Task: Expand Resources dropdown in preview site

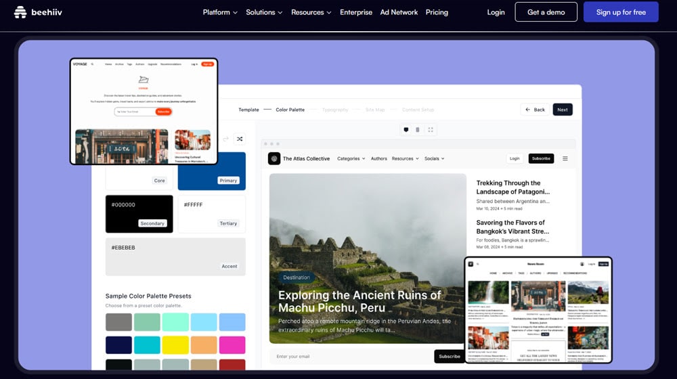Action: [x=405, y=158]
